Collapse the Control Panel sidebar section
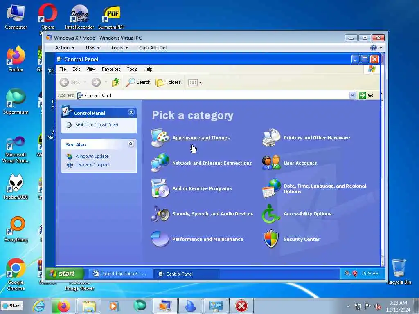This screenshot has height=314, width=419. 131,112
